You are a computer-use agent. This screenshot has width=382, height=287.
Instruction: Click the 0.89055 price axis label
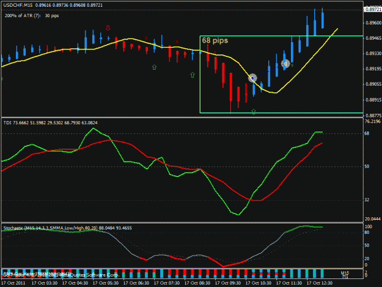coord(373,84)
